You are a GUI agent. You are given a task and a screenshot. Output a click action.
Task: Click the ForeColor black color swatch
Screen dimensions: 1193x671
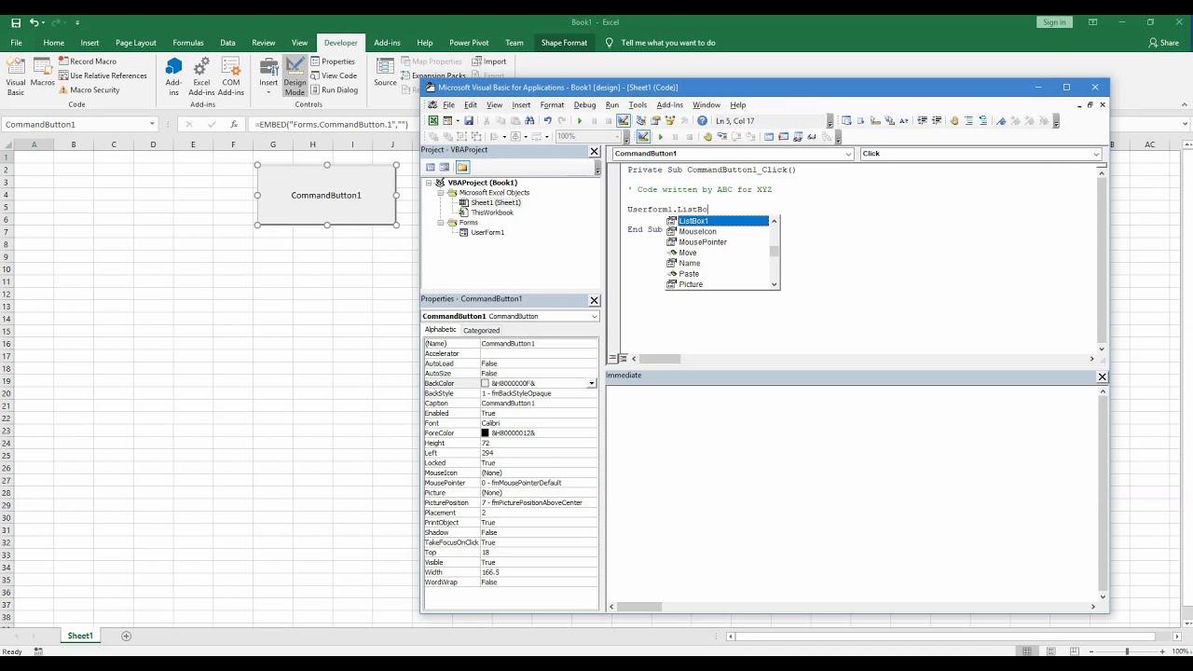(486, 433)
